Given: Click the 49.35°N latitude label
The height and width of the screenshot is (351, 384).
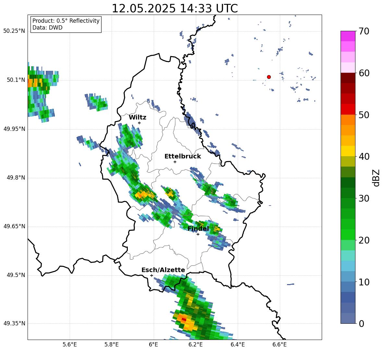Looking at the screenshot, I should pos(14,323).
